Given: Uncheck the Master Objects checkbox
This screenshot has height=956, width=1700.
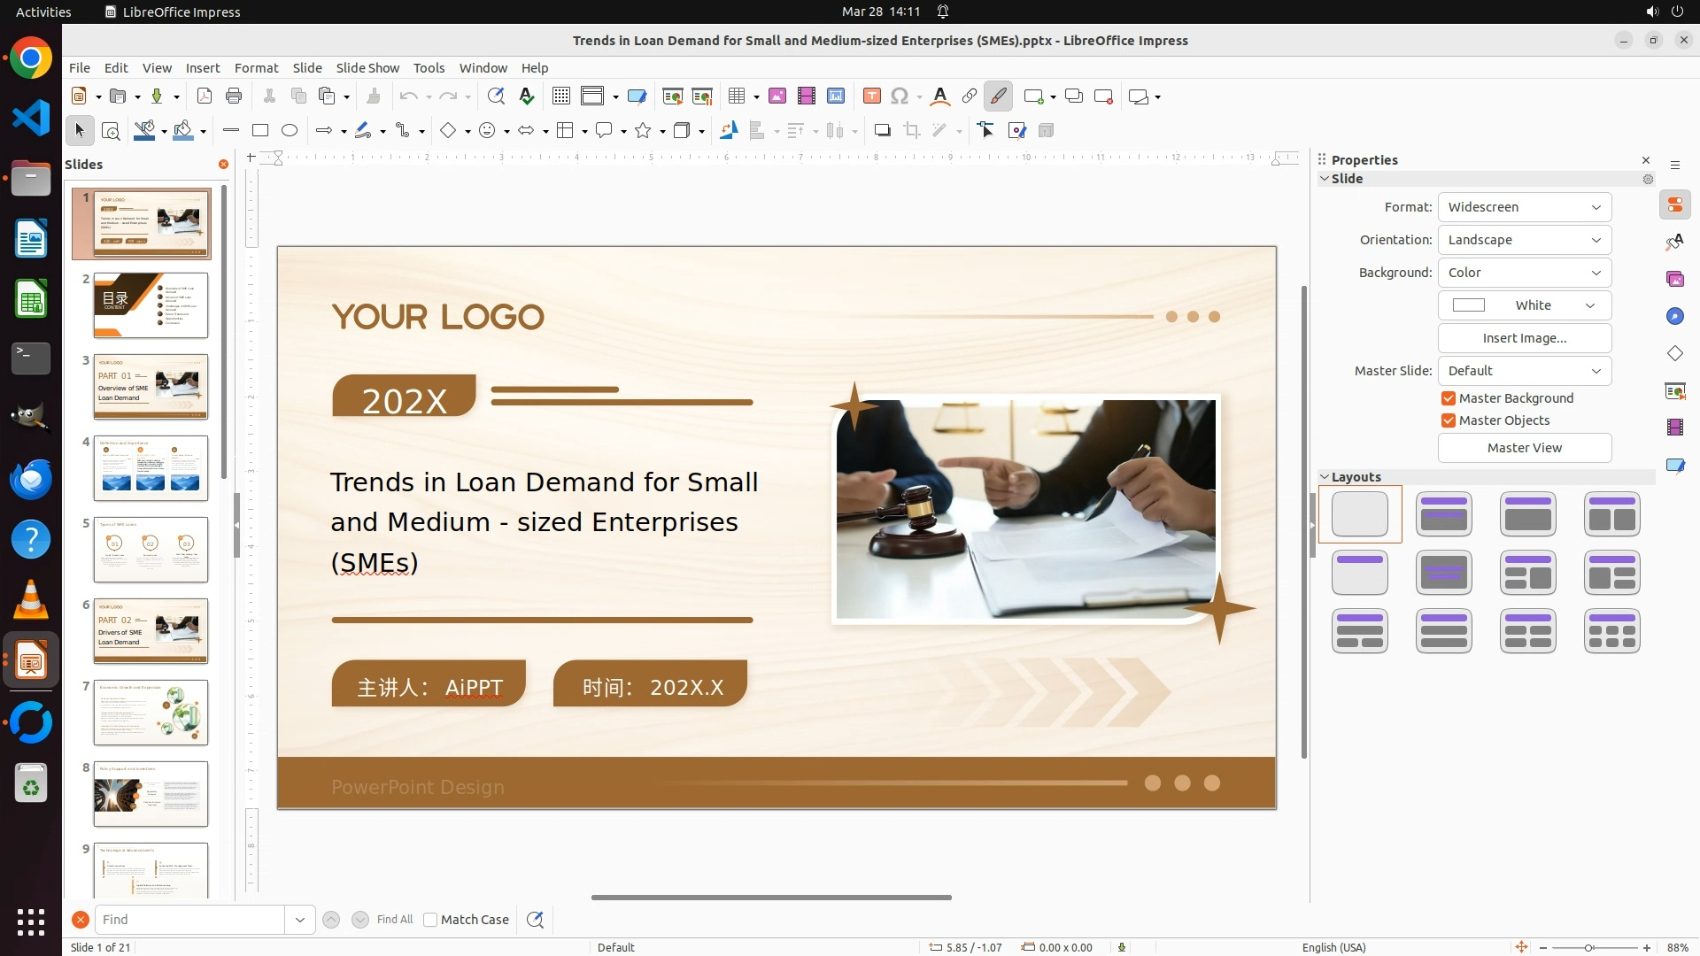Looking at the screenshot, I should (1449, 420).
